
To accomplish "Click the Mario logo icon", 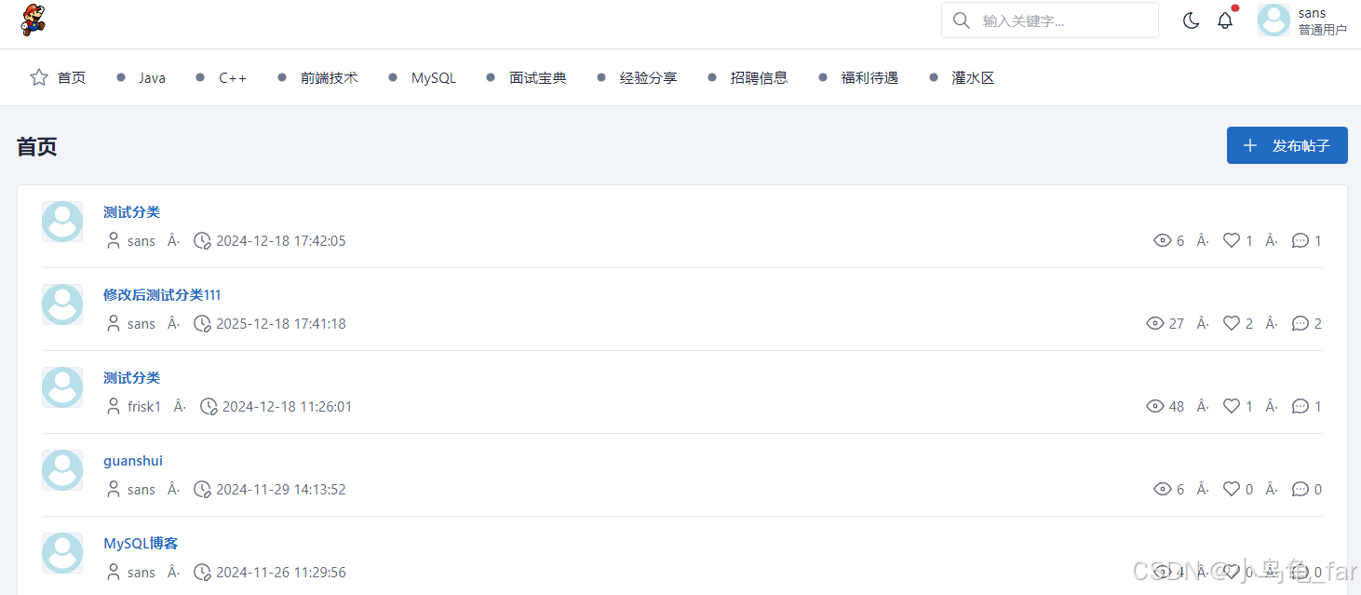I will pos(33,20).
